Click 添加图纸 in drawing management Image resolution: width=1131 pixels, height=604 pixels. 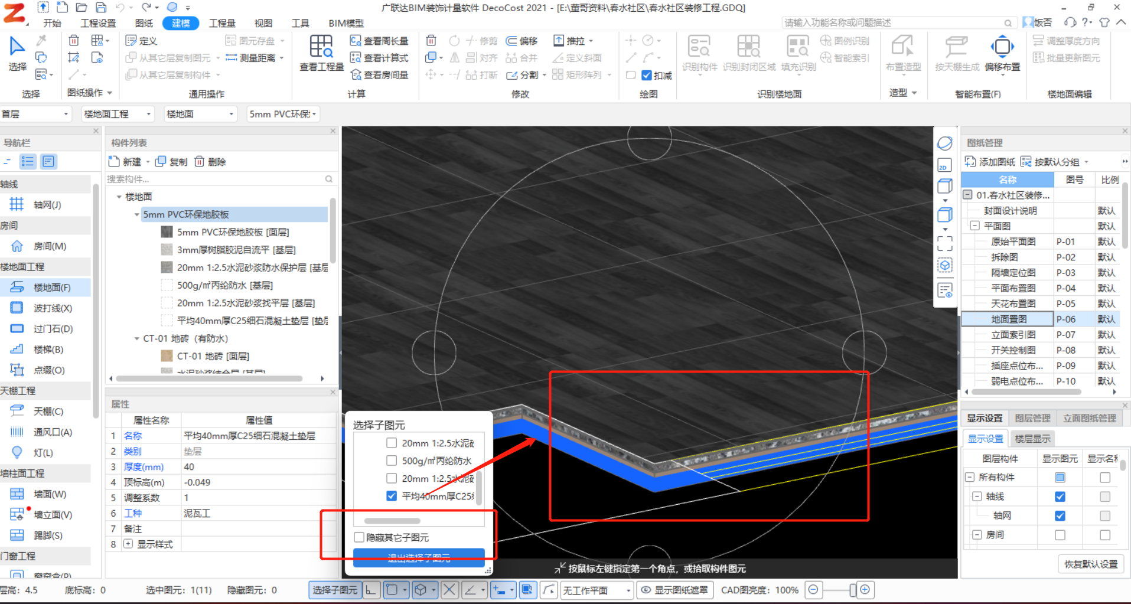tap(990, 162)
